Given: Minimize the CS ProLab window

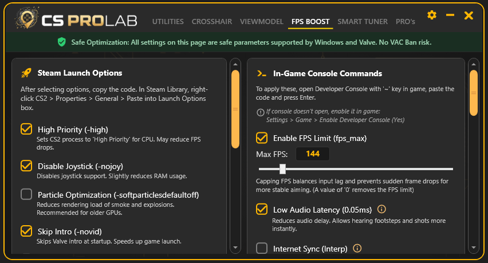Looking at the screenshot, I should pyautogui.click(x=450, y=15).
